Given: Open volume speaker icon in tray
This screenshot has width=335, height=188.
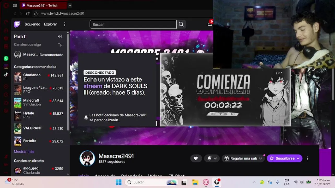Looking at the screenshot, I should [302, 182].
